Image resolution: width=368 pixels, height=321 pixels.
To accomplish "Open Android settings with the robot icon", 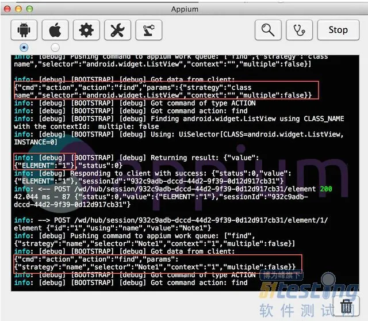I will (x=24, y=30).
